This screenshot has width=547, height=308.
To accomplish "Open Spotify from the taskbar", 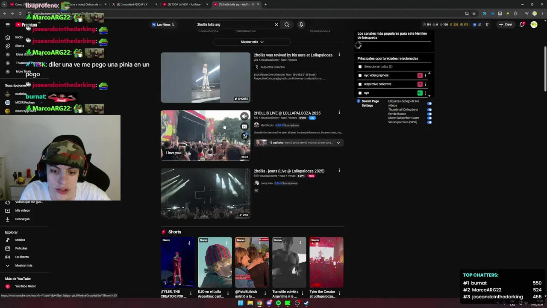I will click(278, 303).
